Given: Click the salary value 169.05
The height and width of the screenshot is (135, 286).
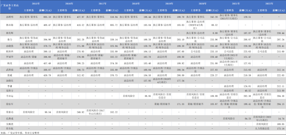Looking at the screenshot, I should (280, 124).
